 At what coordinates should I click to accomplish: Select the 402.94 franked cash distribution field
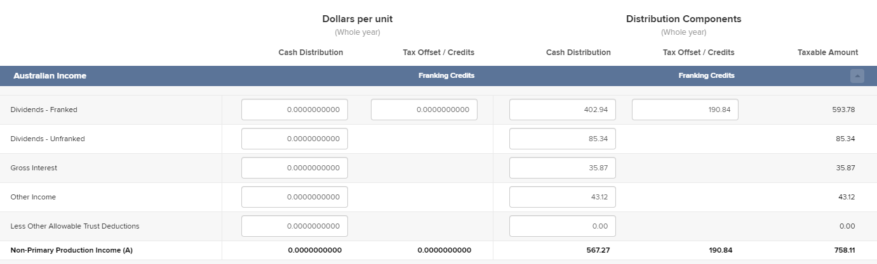click(562, 110)
